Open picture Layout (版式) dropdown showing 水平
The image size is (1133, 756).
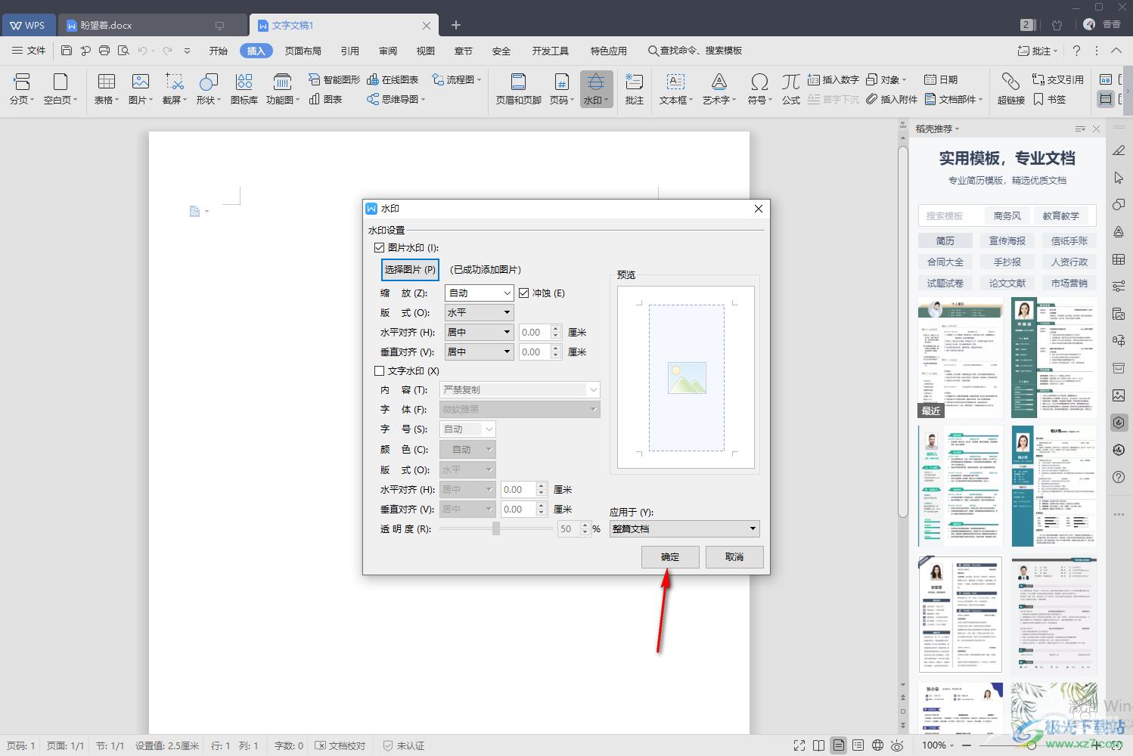point(480,312)
